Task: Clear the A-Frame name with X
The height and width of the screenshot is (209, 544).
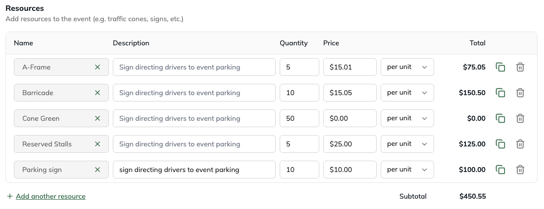Action: (x=98, y=67)
